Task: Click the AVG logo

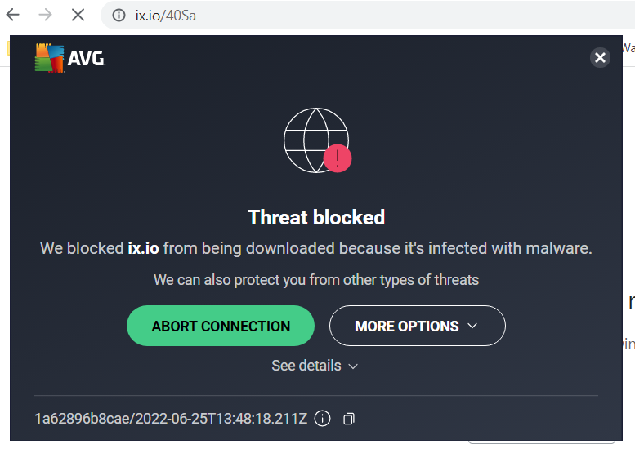Action: pyautogui.click(x=70, y=58)
